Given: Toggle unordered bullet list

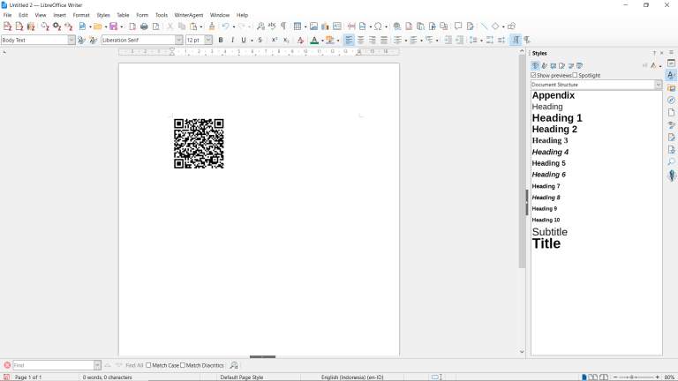Looking at the screenshot, I should (x=397, y=40).
